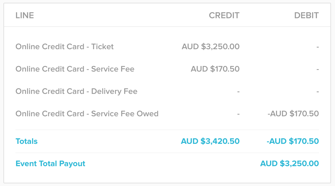Click the Delivery Fee row debit dash

tap(318, 92)
